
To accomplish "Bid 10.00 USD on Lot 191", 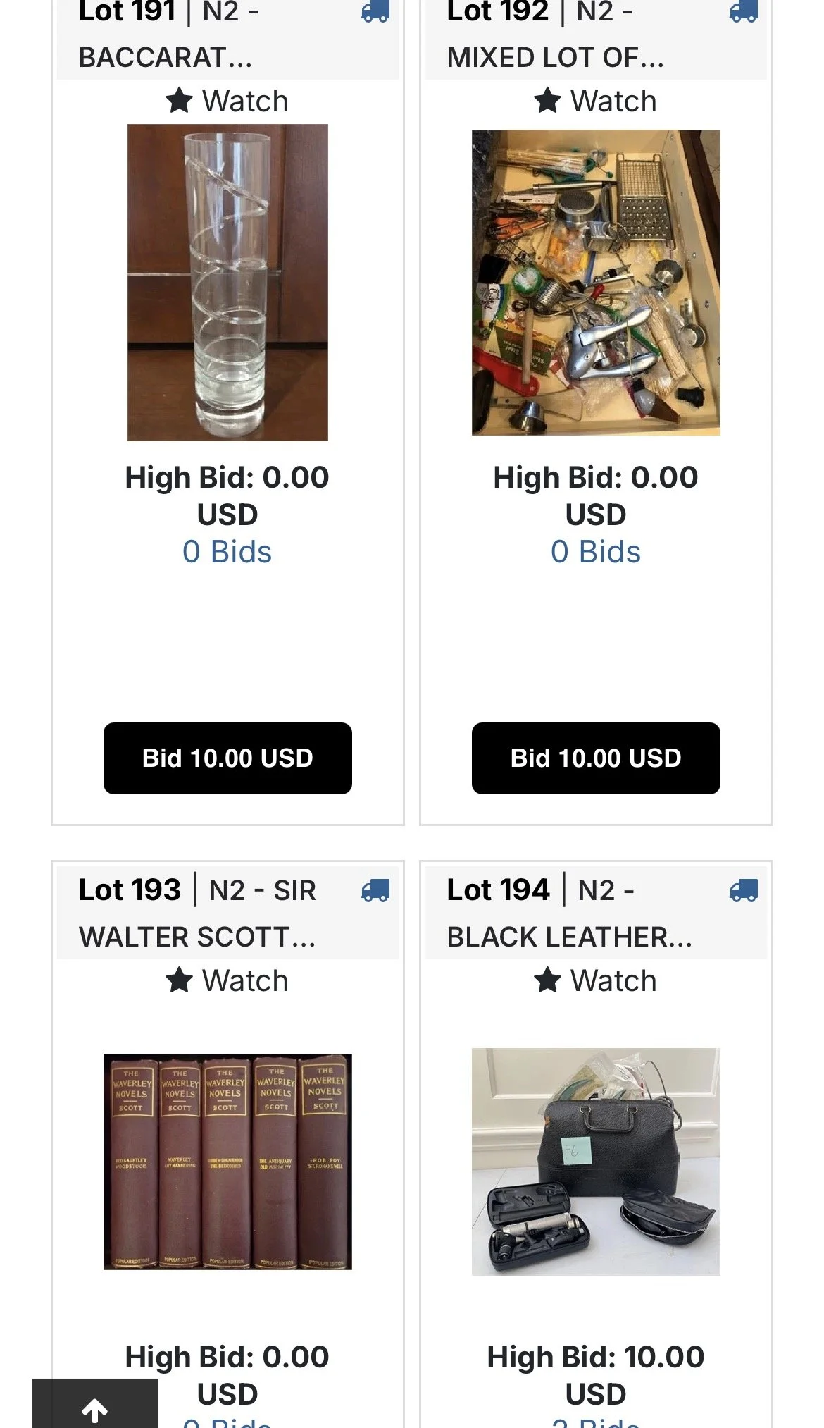I will coord(227,758).
